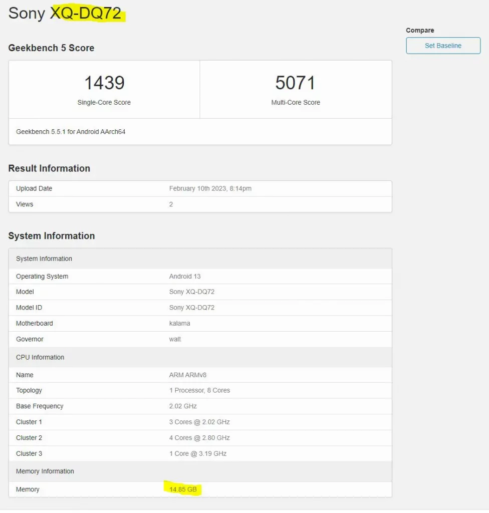Click the Model ID value Sony XQ-DQ72
Image resolution: width=489 pixels, height=513 pixels.
191,308
